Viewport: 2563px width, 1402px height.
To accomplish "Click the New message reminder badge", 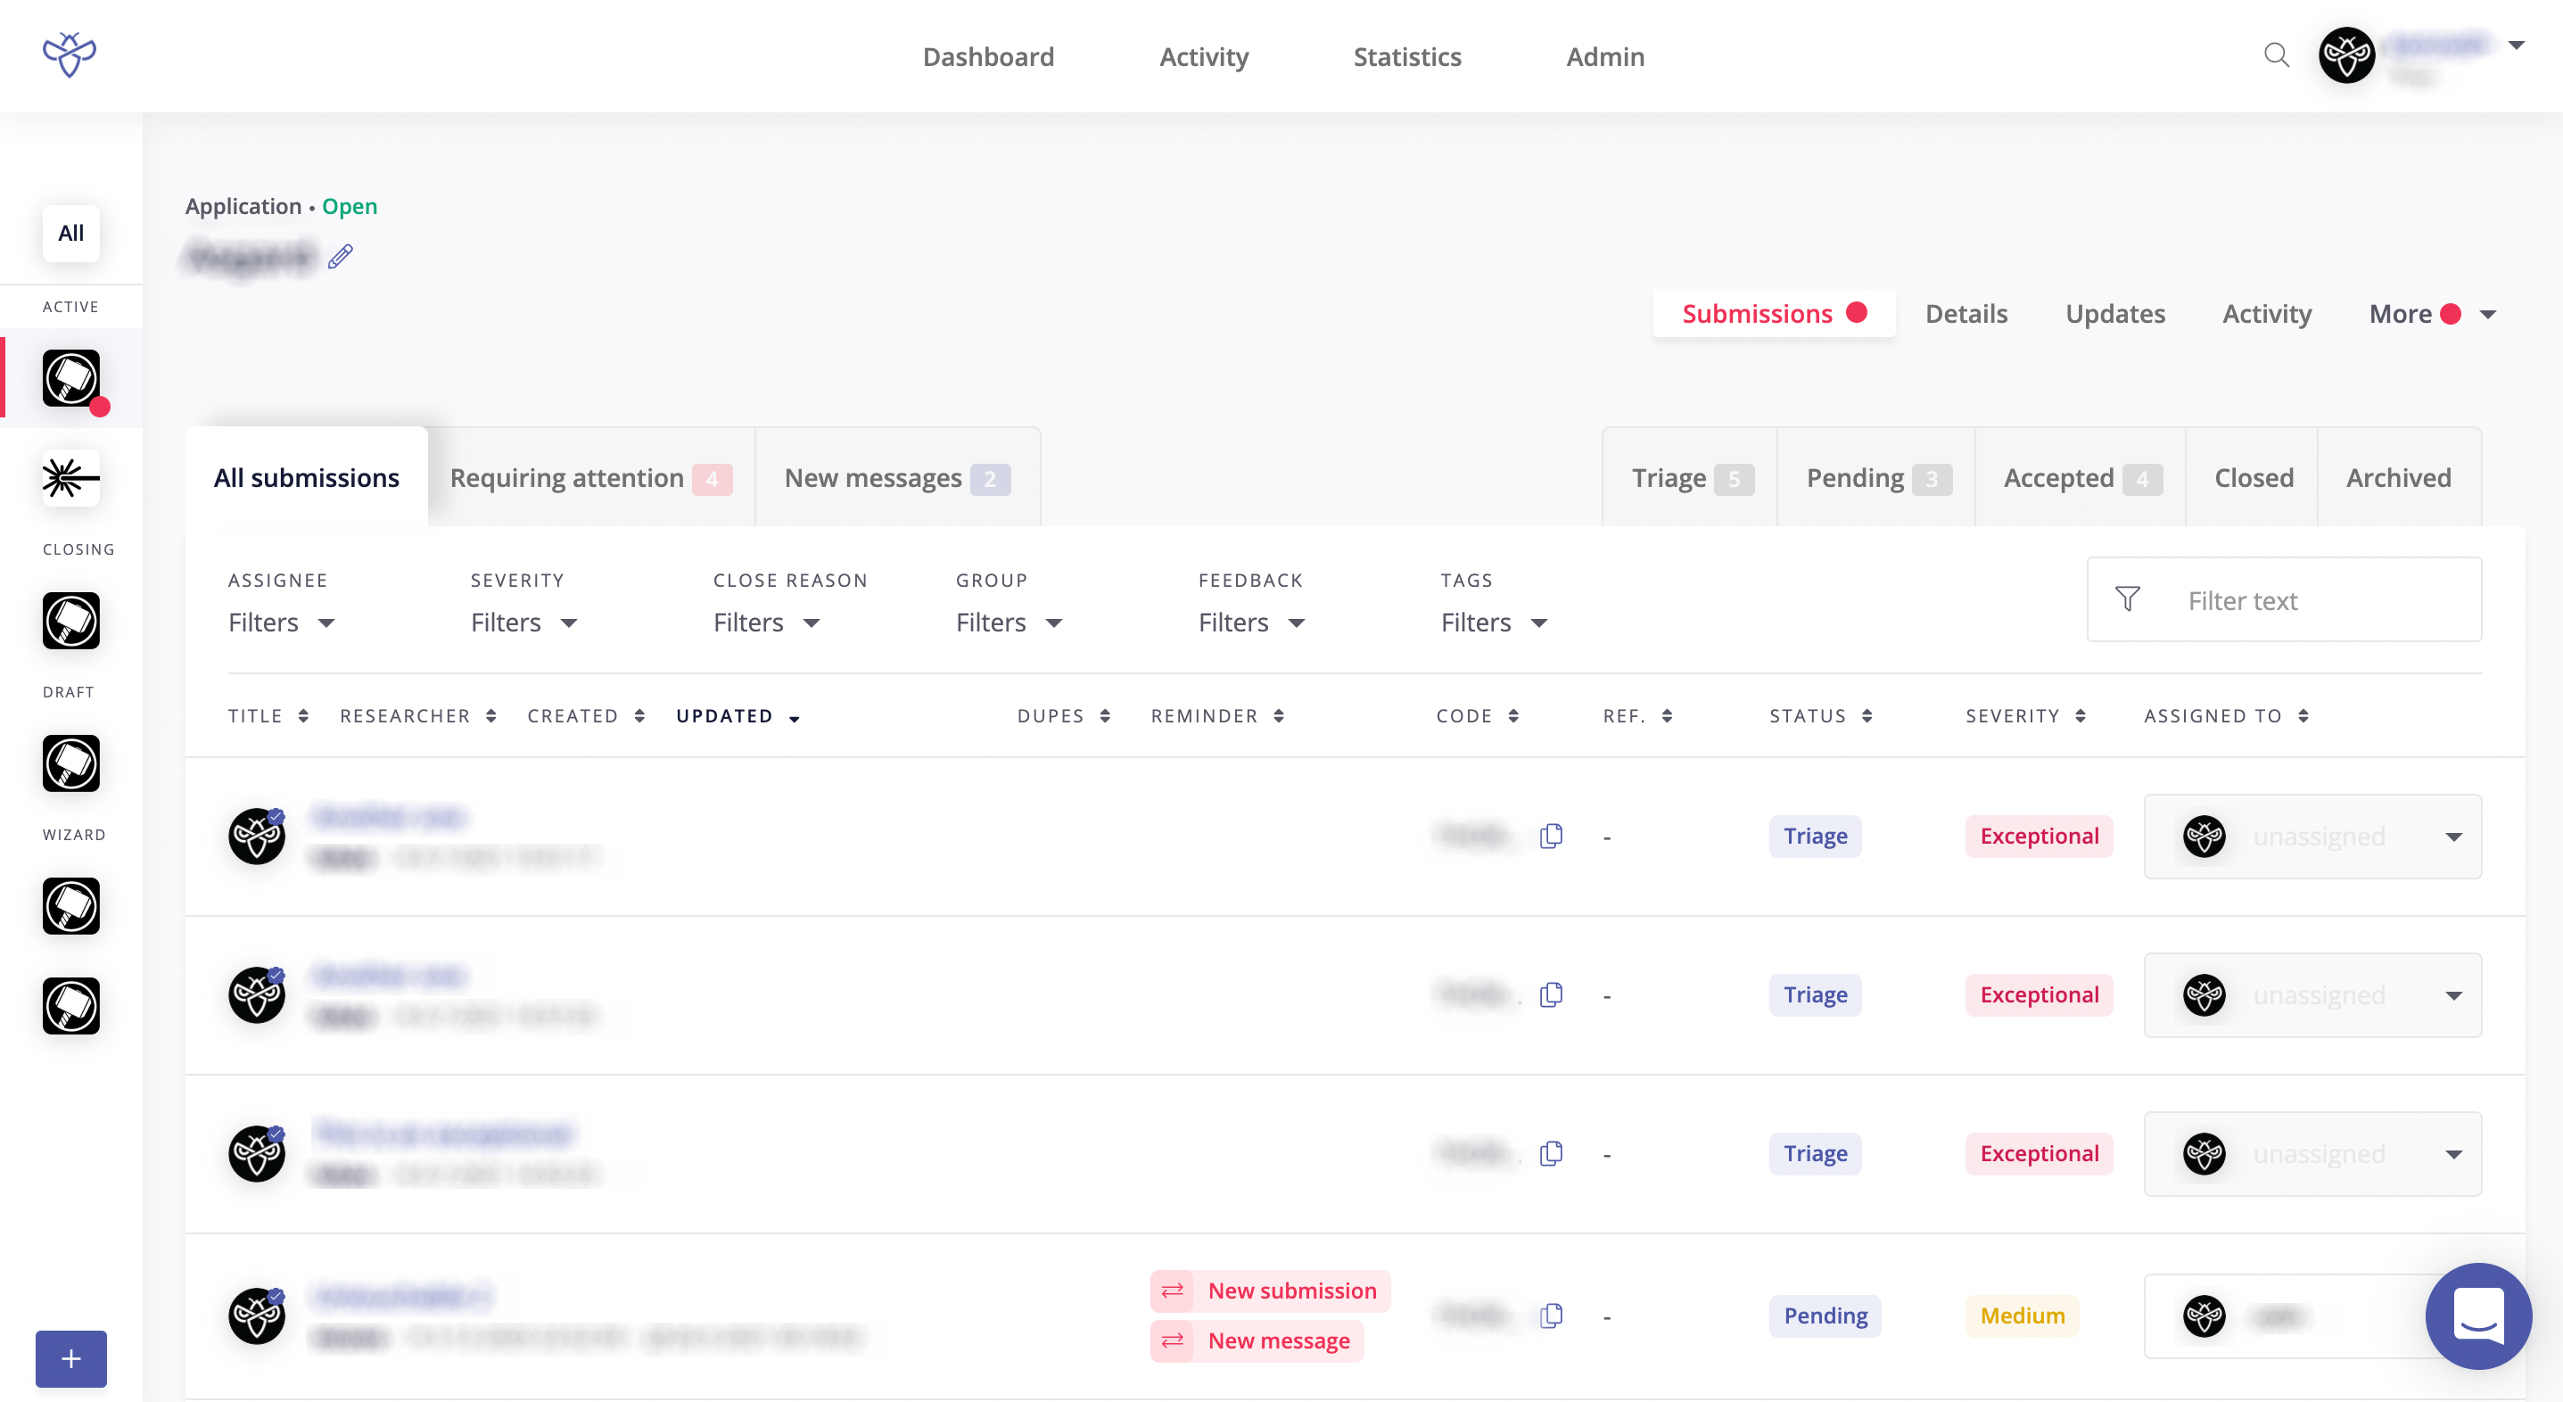I will pyautogui.click(x=1257, y=1340).
